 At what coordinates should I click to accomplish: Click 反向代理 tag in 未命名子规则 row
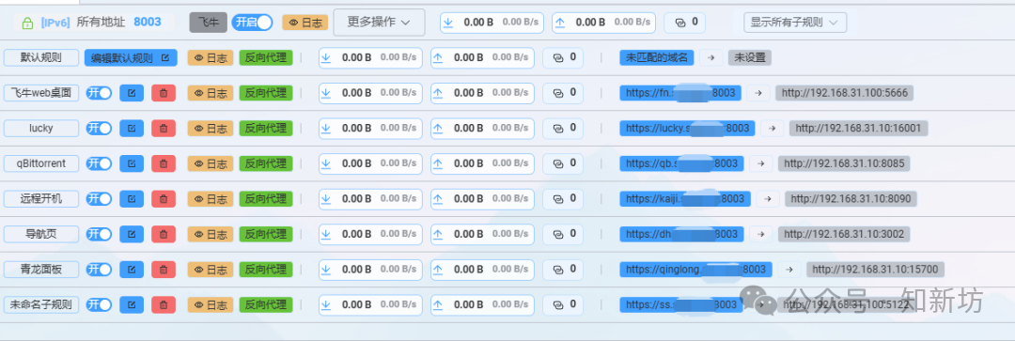(x=266, y=304)
